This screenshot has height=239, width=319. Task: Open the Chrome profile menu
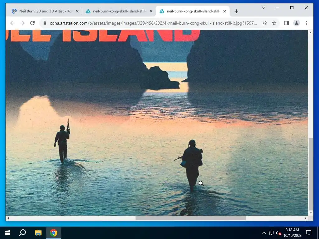pyautogui.click(x=297, y=23)
